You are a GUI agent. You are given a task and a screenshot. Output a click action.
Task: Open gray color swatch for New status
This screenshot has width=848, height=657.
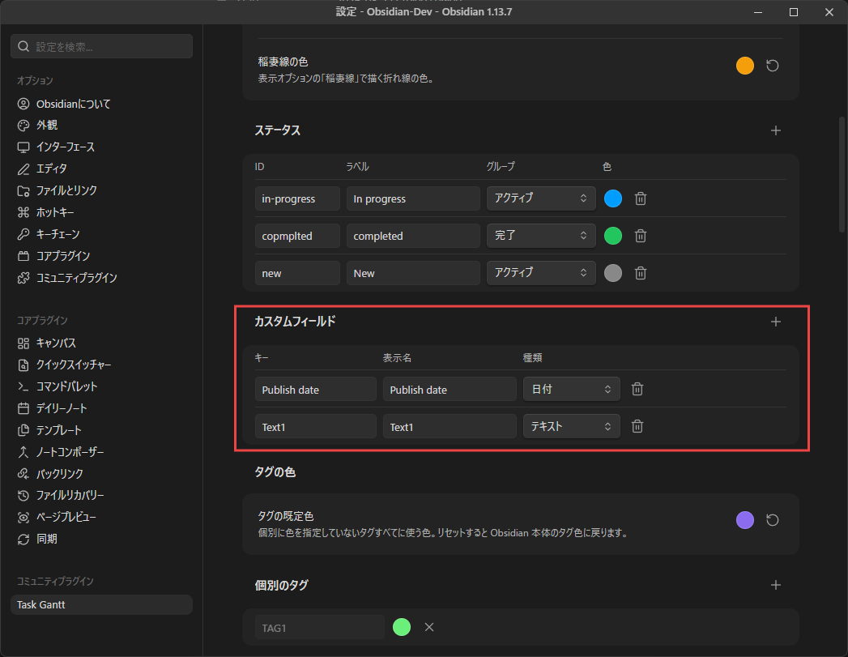(x=613, y=273)
